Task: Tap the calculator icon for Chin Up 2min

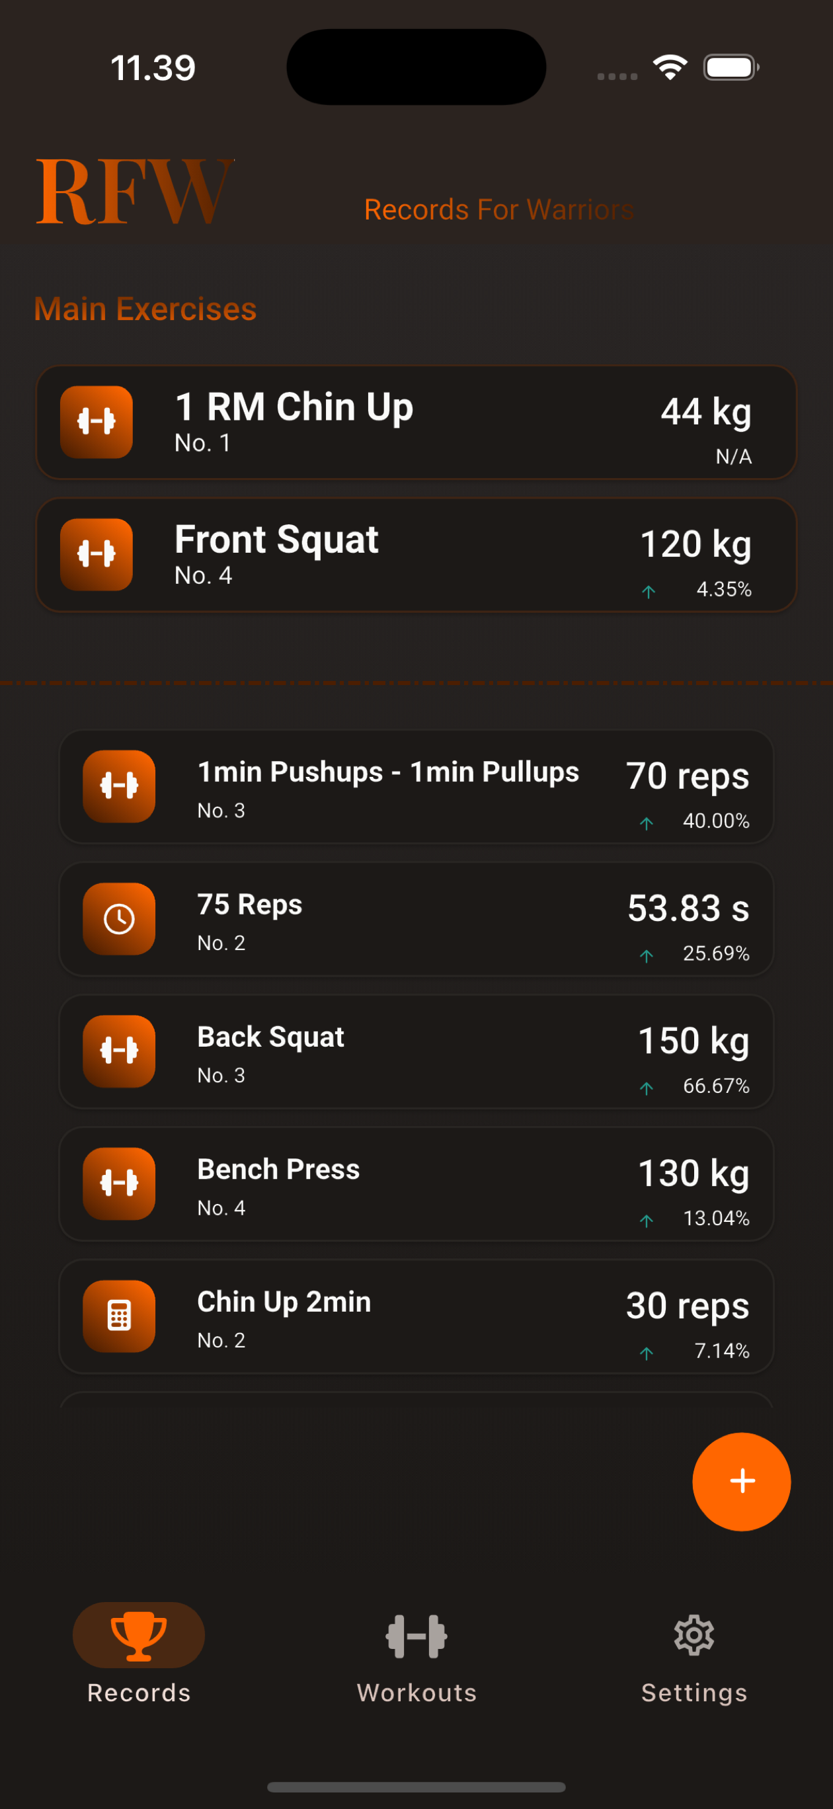Action: 119,1316
